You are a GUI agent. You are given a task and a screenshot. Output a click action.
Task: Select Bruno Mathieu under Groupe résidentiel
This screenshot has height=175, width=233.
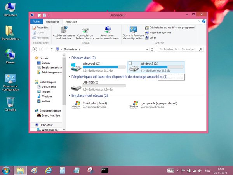click(48, 115)
